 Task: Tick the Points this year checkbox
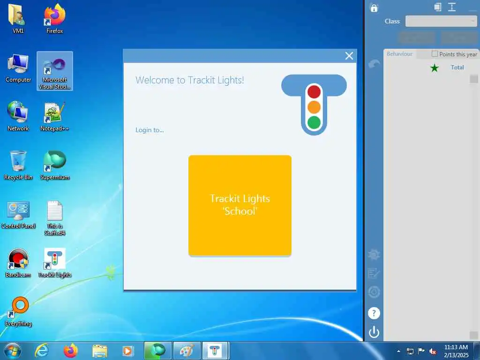435,54
